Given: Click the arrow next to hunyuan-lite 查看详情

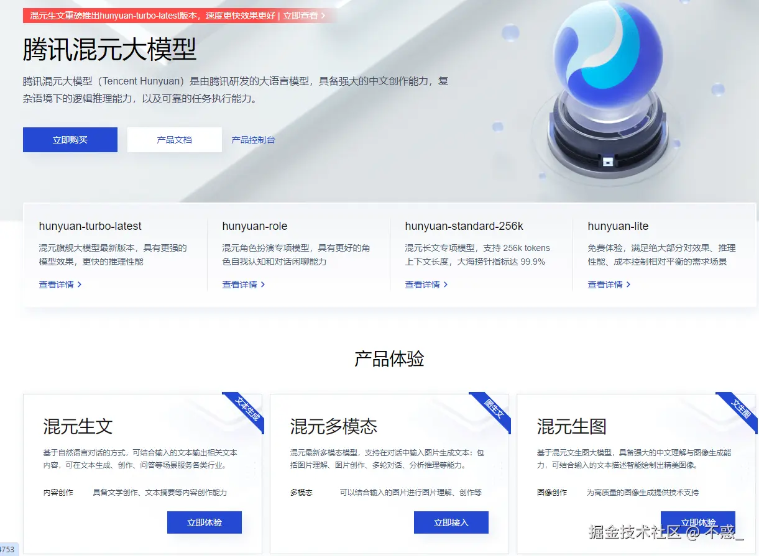Looking at the screenshot, I should click(x=628, y=285).
